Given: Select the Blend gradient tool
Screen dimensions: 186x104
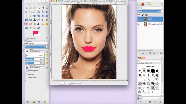Looking at the screenshot, I should click(x=43, y=20).
